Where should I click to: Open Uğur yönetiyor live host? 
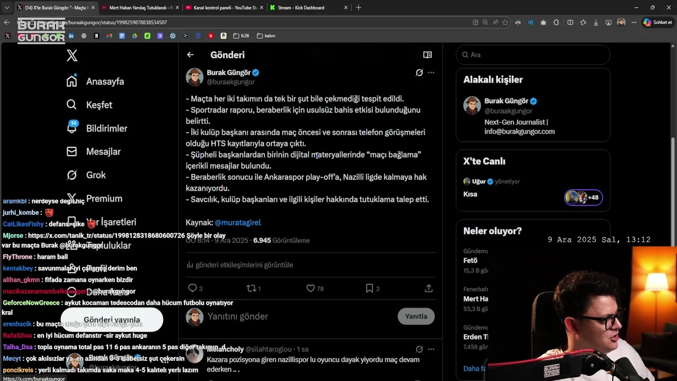tap(491, 182)
